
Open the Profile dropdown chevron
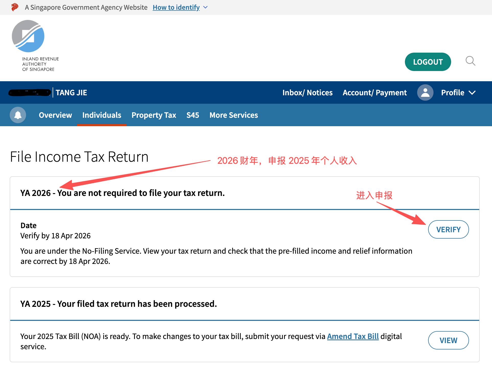pyautogui.click(x=473, y=92)
